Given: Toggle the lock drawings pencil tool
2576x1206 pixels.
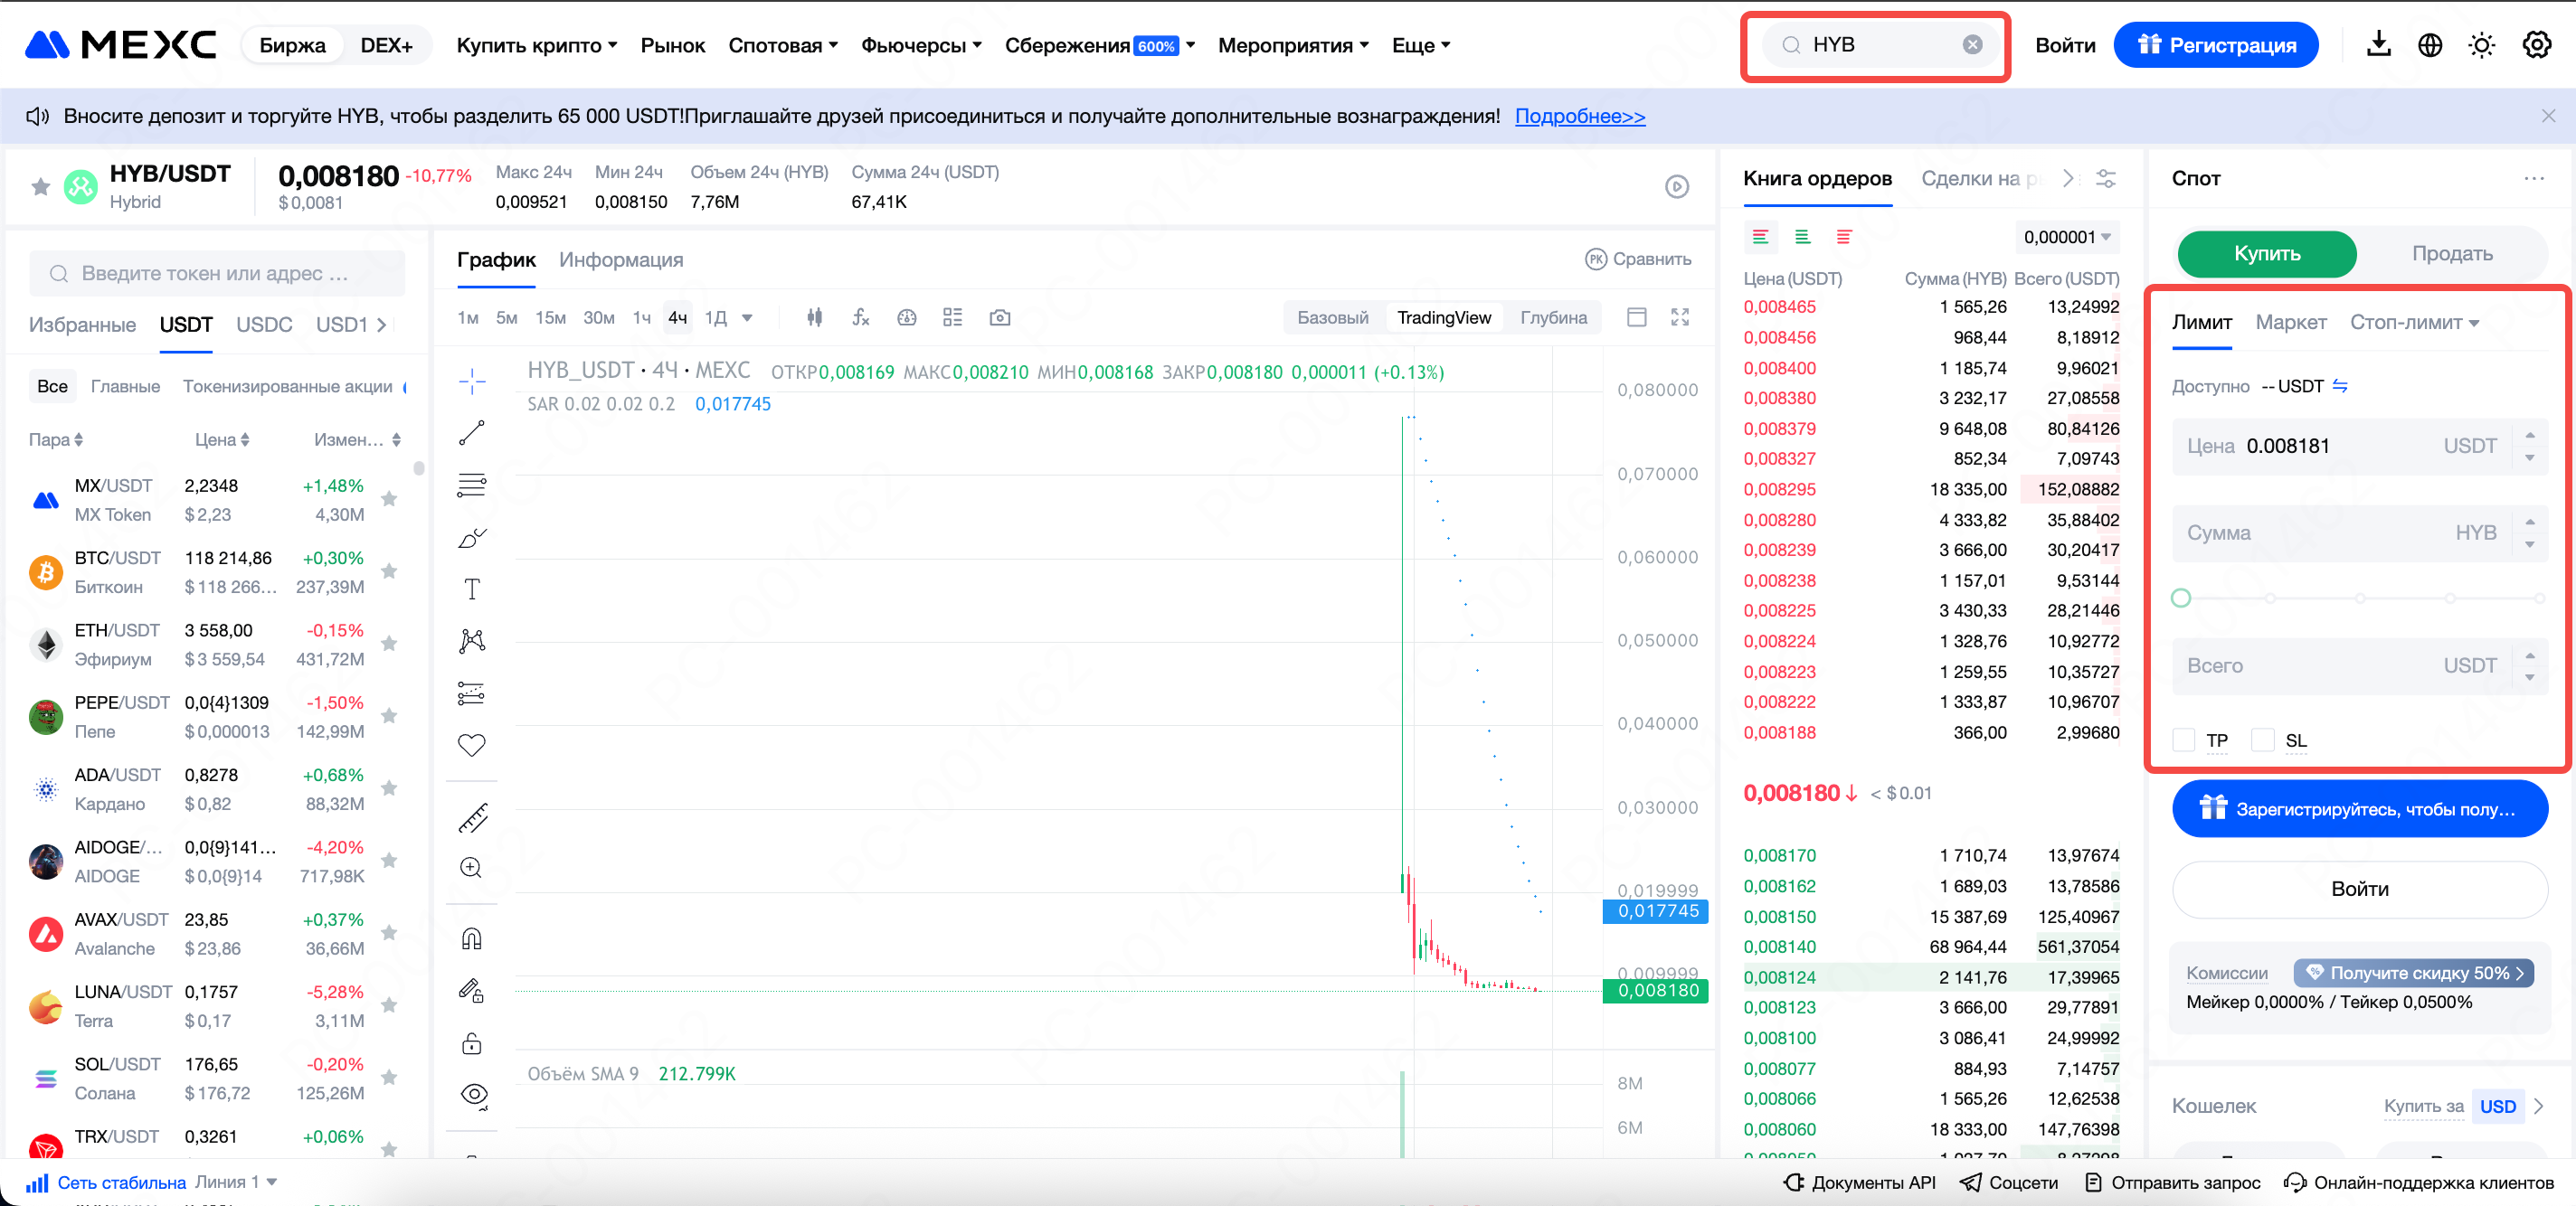Looking at the screenshot, I should coord(472,990).
